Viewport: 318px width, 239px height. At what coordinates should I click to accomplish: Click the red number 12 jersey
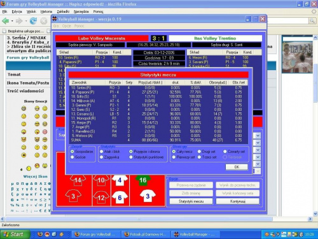(101, 198)
